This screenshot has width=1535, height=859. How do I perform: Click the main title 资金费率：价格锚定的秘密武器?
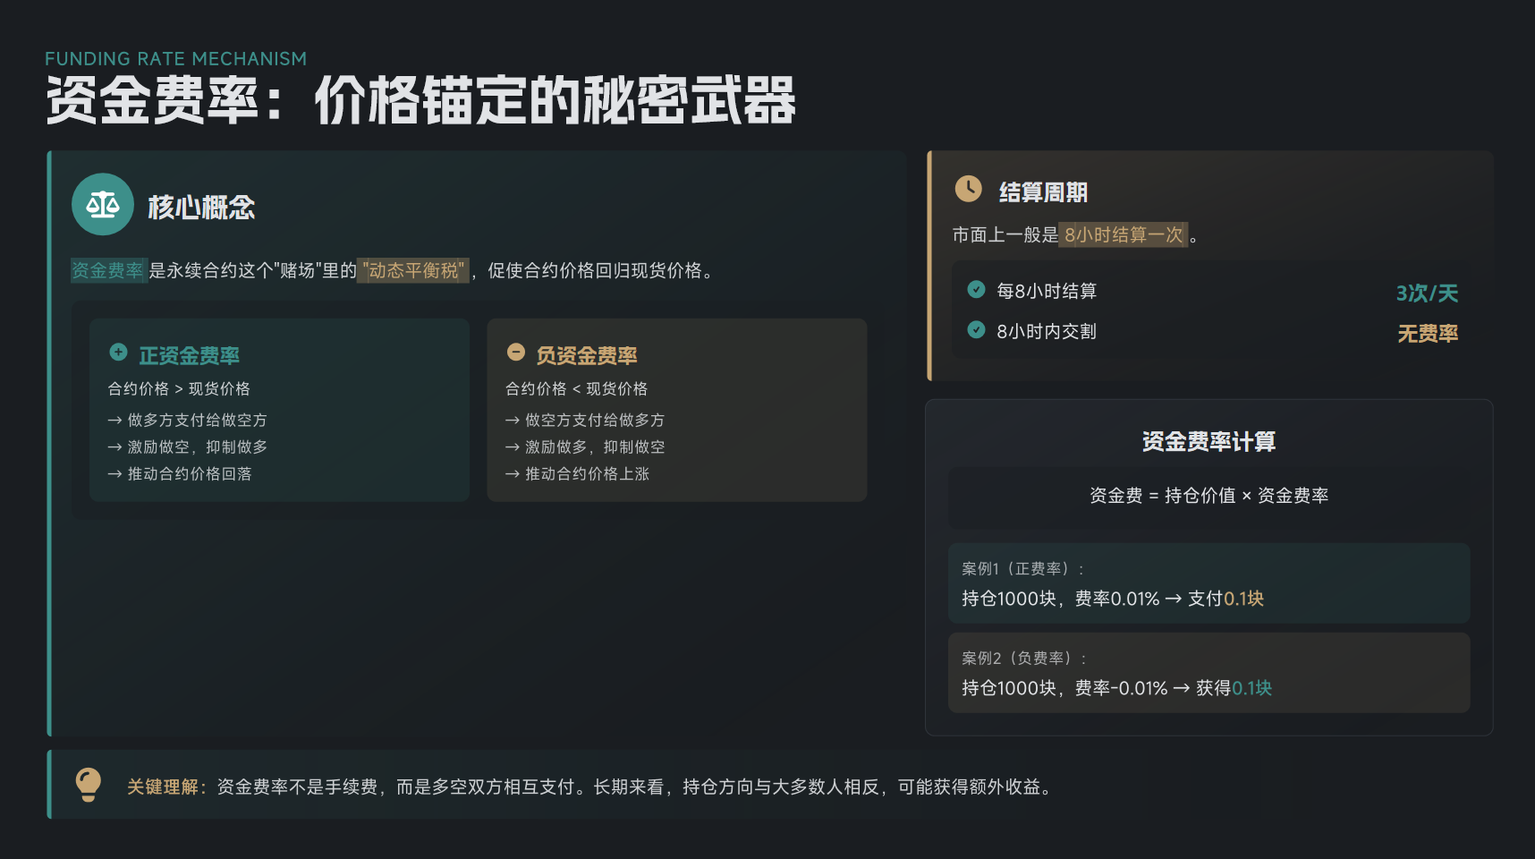click(x=420, y=100)
